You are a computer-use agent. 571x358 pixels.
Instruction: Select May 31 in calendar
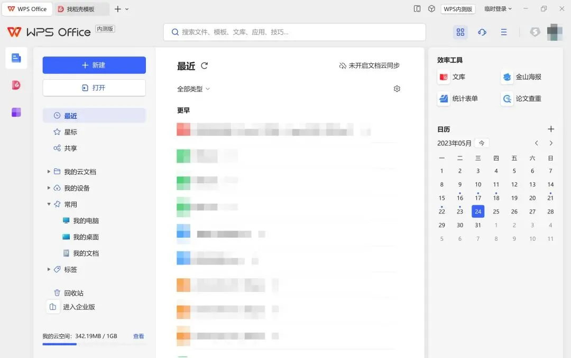(x=478, y=225)
